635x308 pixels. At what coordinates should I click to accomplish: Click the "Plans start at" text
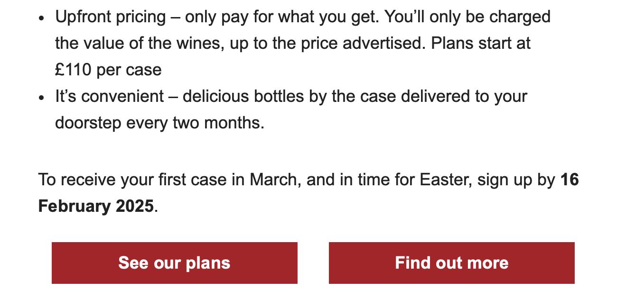coord(480,43)
